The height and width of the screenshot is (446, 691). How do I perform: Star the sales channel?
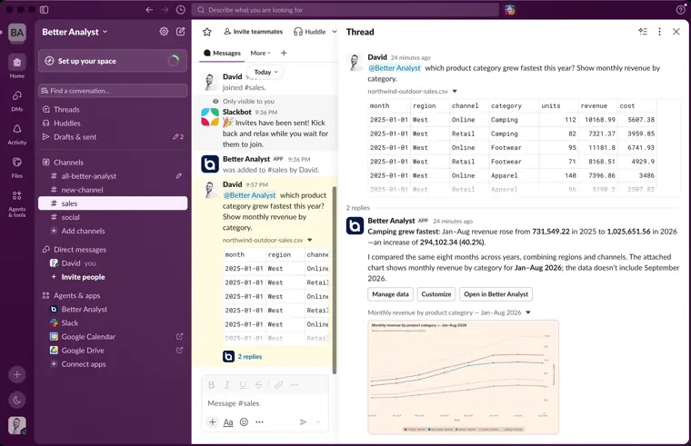point(207,32)
